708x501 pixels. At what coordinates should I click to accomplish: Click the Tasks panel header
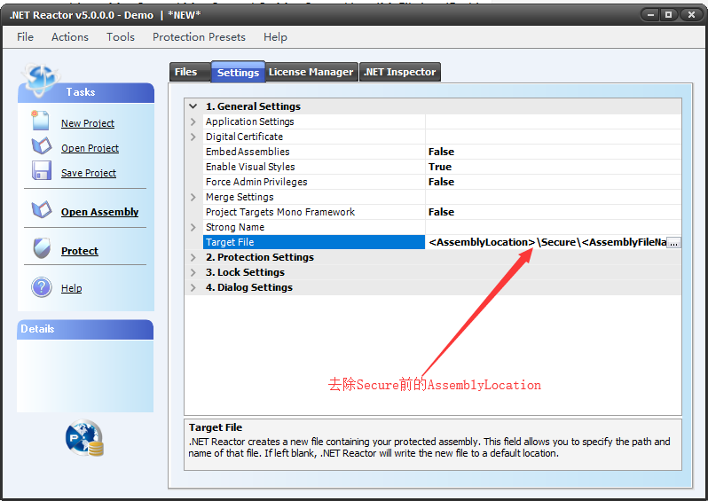(x=86, y=92)
